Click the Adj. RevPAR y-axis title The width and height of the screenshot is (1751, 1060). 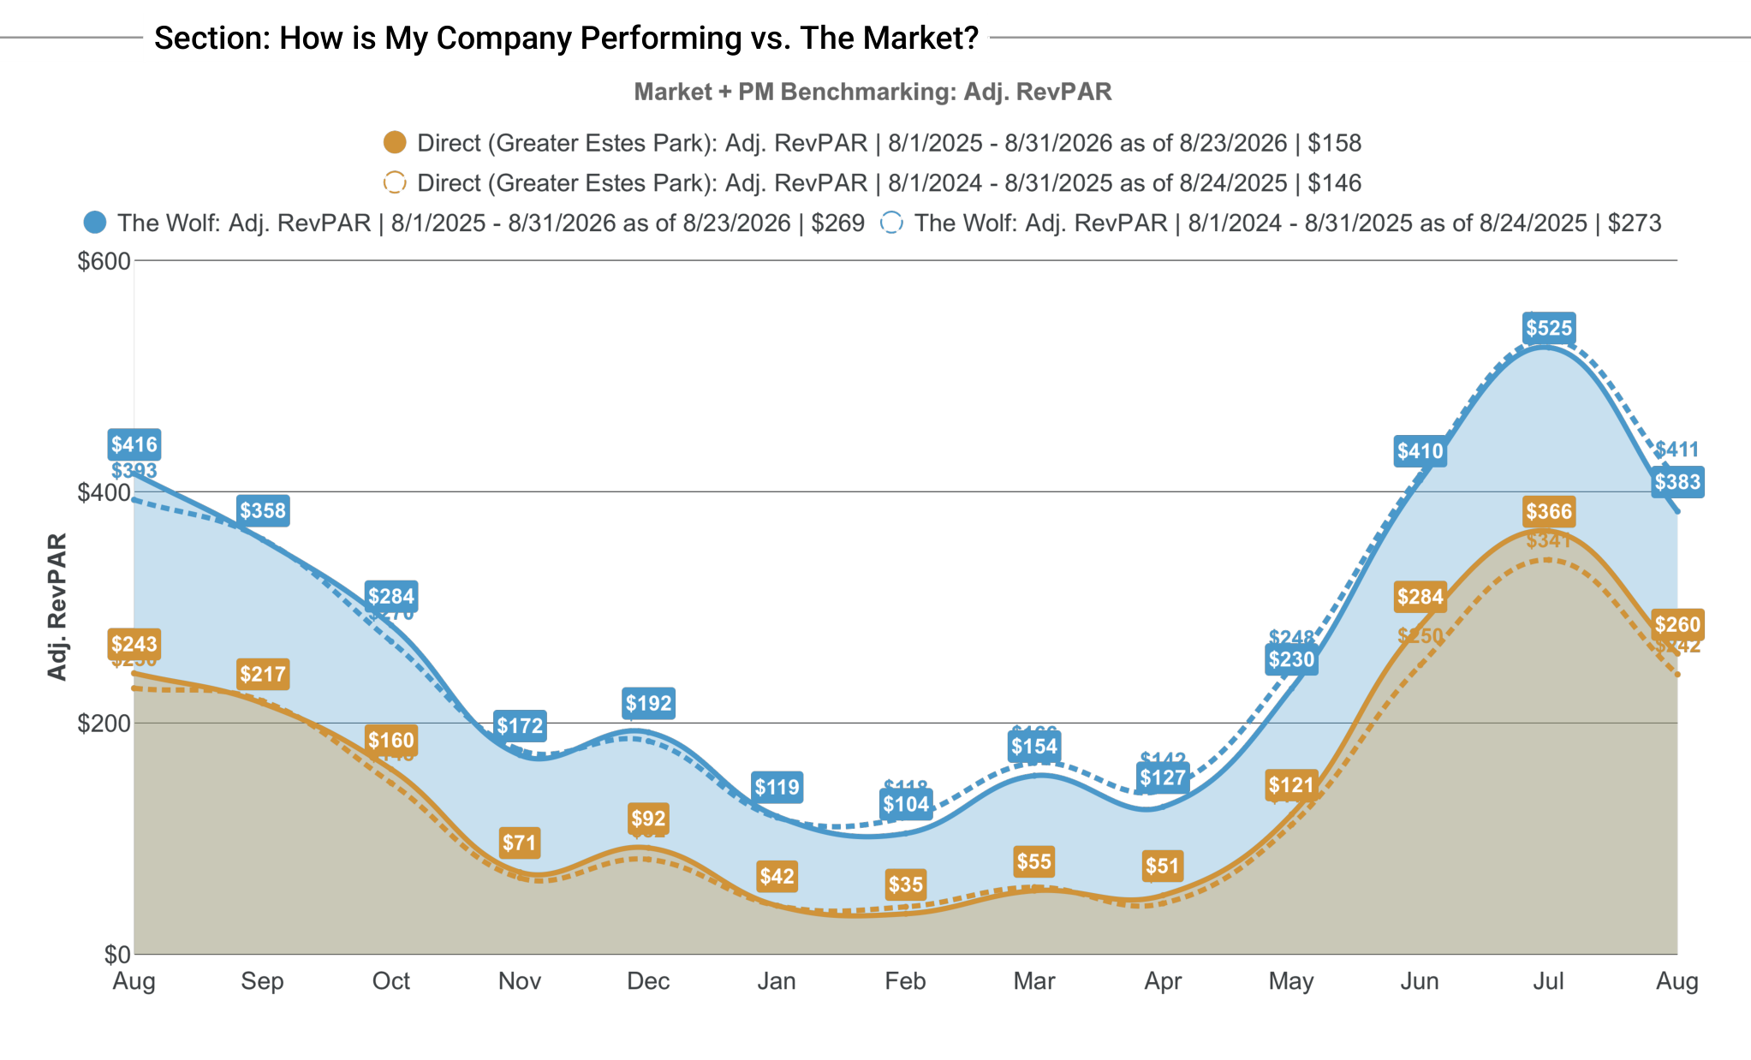57,607
